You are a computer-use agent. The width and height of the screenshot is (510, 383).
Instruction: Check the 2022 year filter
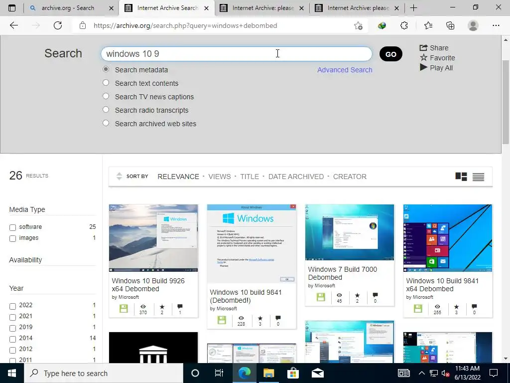pyautogui.click(x=12, y=306)
